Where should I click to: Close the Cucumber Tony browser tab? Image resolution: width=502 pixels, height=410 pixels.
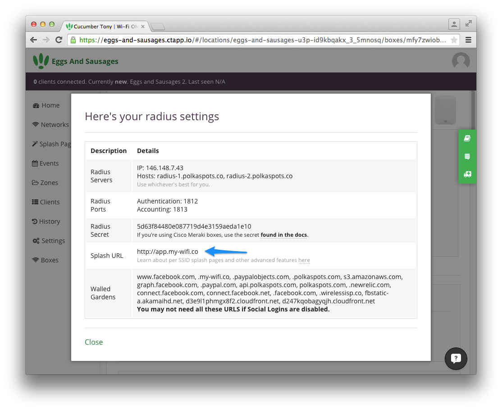click(143, 27)
